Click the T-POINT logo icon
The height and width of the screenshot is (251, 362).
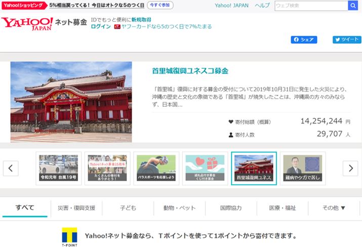tap(69, 237)
